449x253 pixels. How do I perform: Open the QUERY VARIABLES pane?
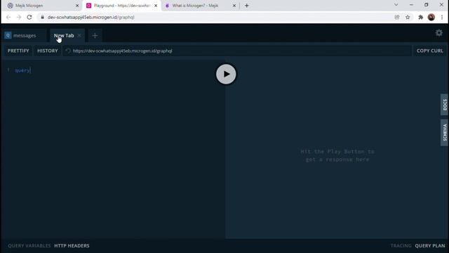click(29, 245)
